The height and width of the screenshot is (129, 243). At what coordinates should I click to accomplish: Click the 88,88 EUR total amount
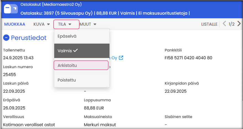[x=94, y=108]
